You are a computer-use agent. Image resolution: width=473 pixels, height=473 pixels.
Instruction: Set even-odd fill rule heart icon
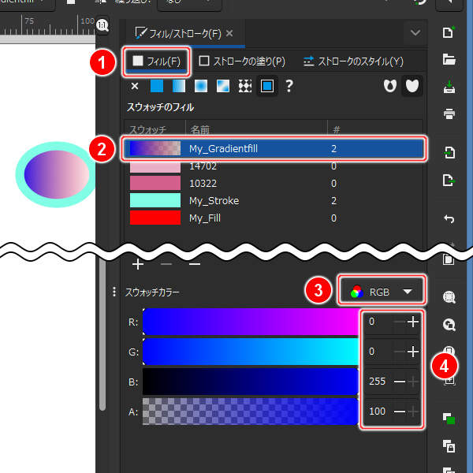389,86
